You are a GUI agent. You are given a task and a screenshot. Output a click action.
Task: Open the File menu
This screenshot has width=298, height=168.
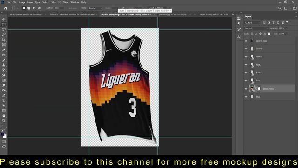[8, 2]
